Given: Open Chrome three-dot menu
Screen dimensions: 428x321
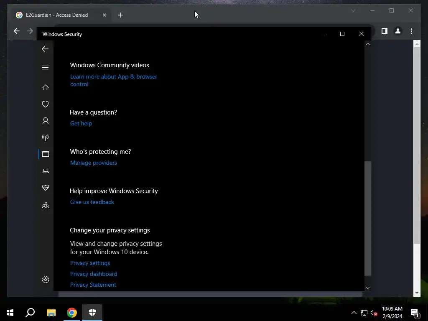Looking at the screenshot, I should point(411,31).
